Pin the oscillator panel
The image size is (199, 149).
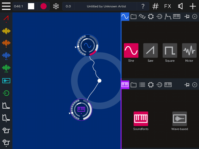[x=187, y=16]
